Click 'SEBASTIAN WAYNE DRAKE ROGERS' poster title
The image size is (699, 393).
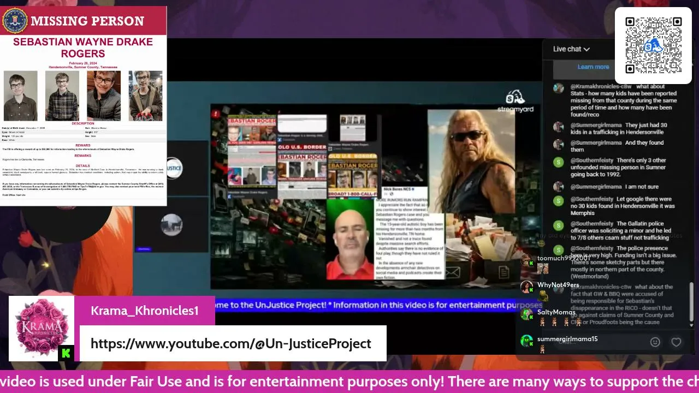click(x=83, y=47)
